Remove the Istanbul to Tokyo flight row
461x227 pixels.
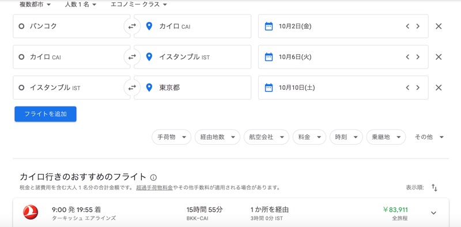click(x=439, y=88)
